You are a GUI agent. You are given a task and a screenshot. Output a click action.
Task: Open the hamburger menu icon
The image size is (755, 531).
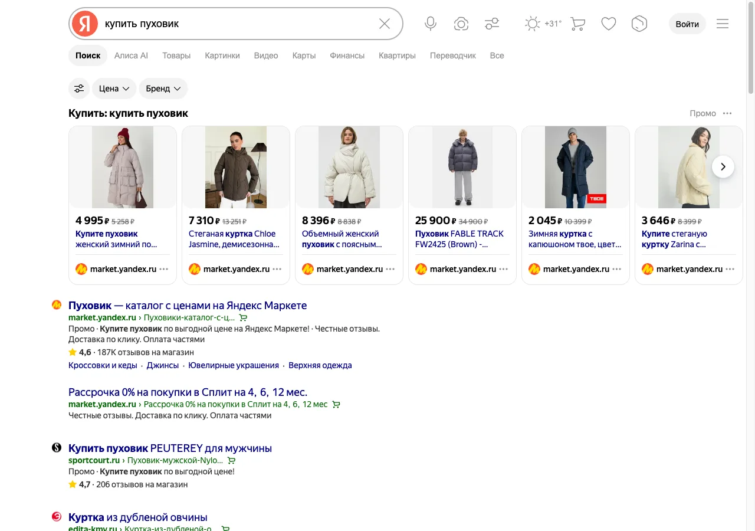pyautogui.click(x=723, y=24)
